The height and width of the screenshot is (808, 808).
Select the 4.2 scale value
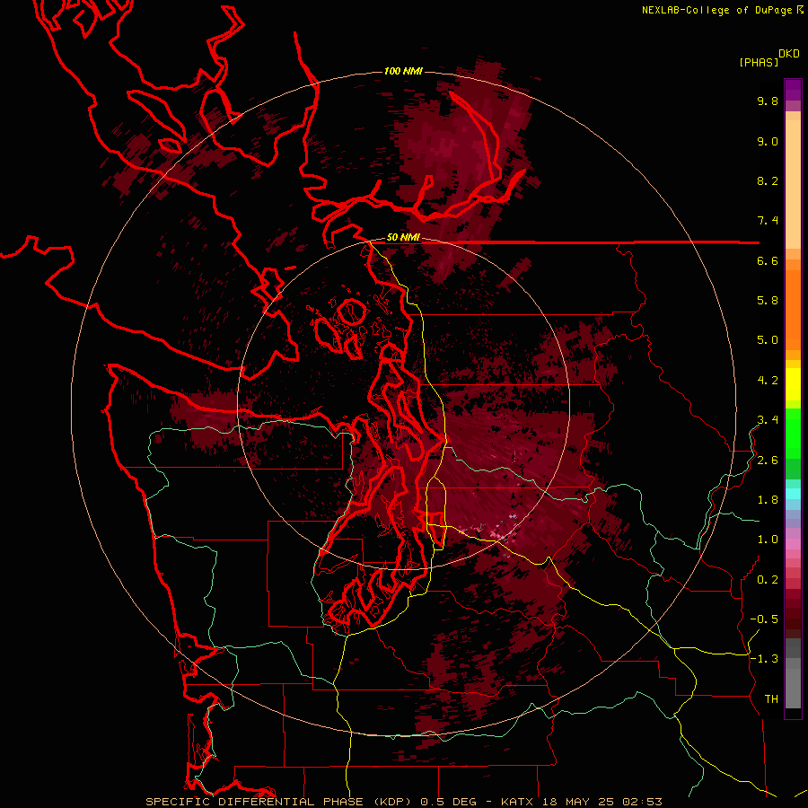click(x=768, y=381)
